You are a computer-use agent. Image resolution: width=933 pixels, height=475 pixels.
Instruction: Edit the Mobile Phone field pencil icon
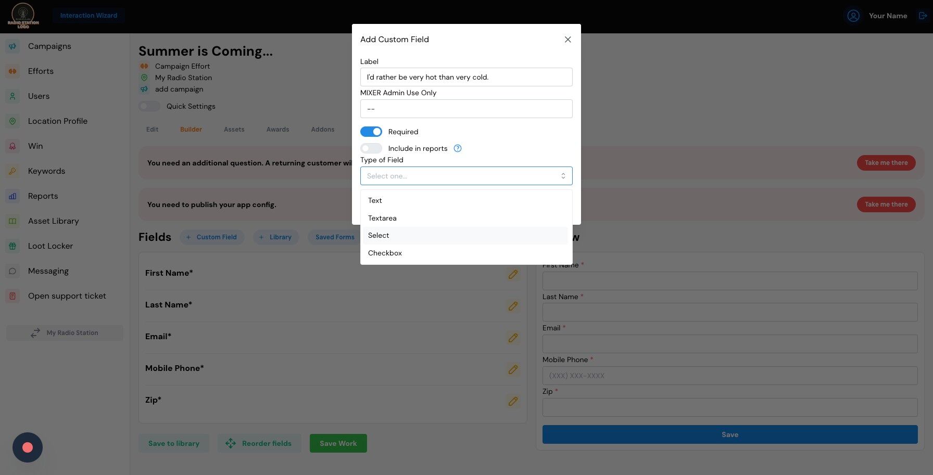click(x=513, y=369)
